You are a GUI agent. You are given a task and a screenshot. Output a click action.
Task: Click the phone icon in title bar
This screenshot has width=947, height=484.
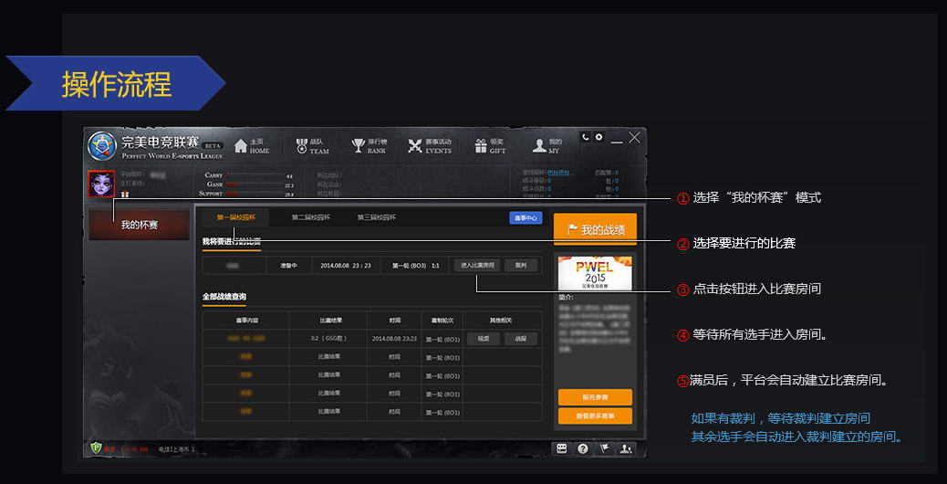click(x=586, y=137)
